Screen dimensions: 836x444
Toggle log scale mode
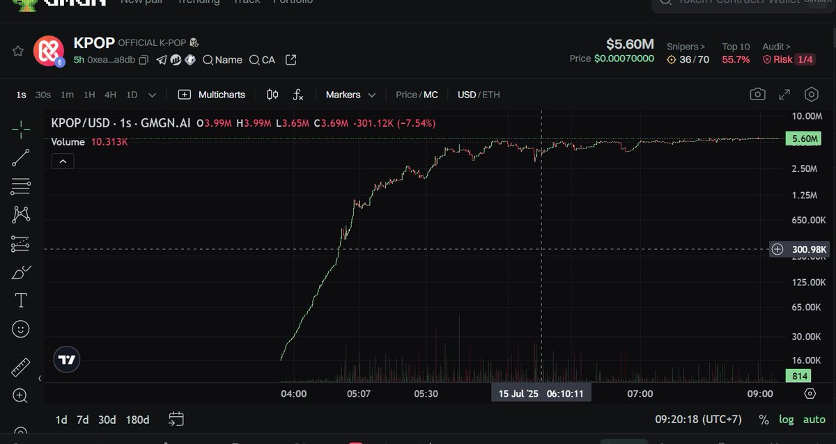coord(786,420)
